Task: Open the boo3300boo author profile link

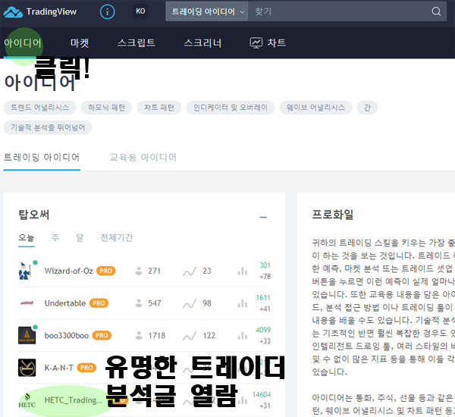Action: click(x=67, y=336)
